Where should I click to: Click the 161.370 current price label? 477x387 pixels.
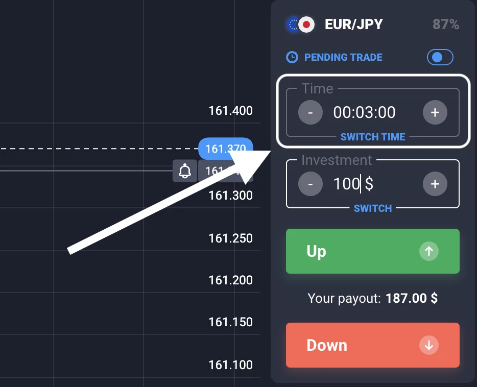pos(225,149)
